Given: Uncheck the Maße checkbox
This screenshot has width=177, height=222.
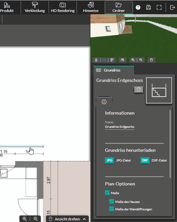Looking at the screenshot, I should click(107, 193).
